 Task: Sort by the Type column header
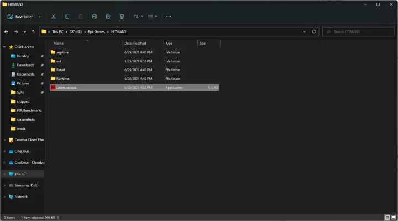click(169, 44)
